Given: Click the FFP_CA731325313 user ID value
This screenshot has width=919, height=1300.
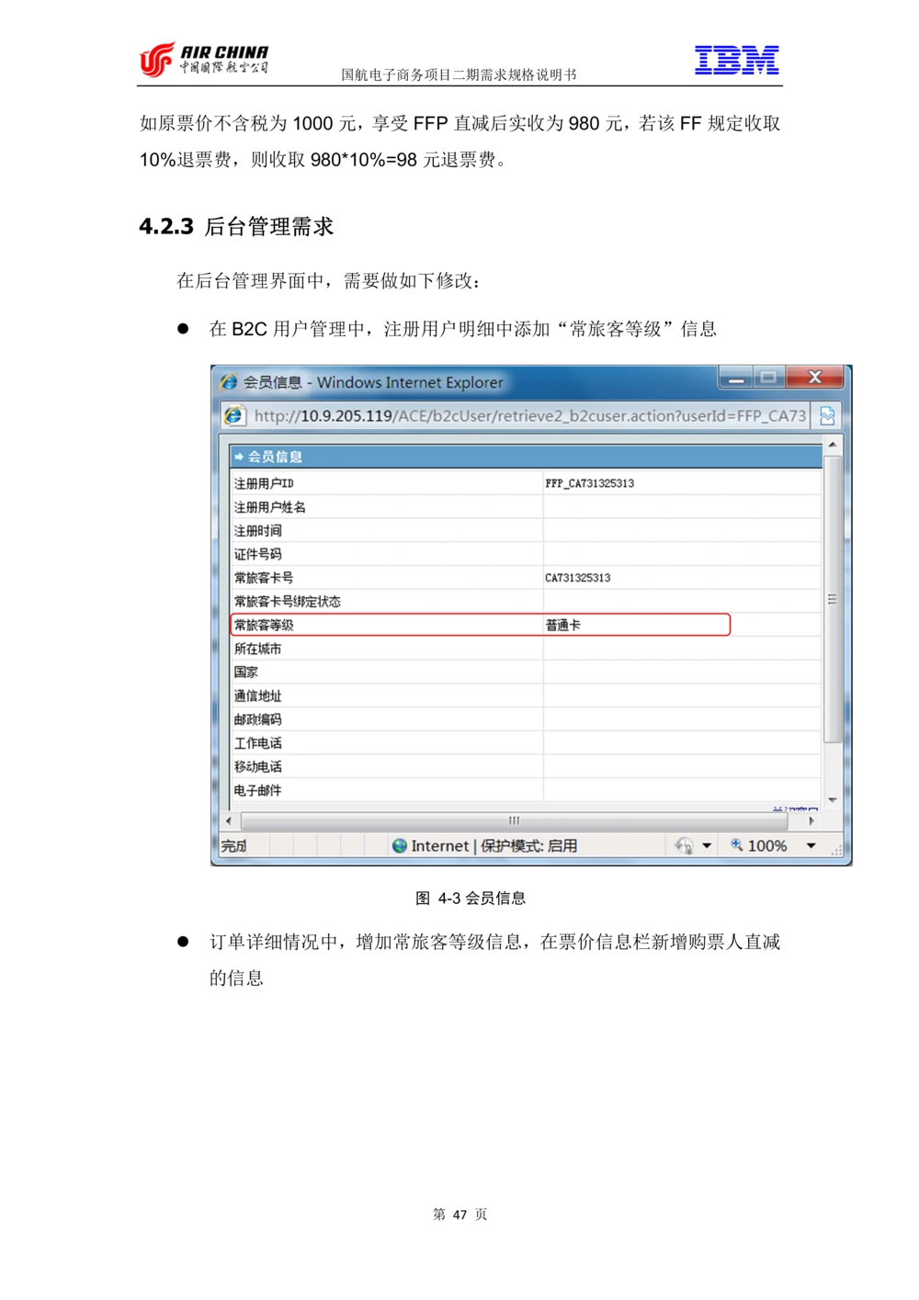Looking at the screenshot, I should 589,483.
